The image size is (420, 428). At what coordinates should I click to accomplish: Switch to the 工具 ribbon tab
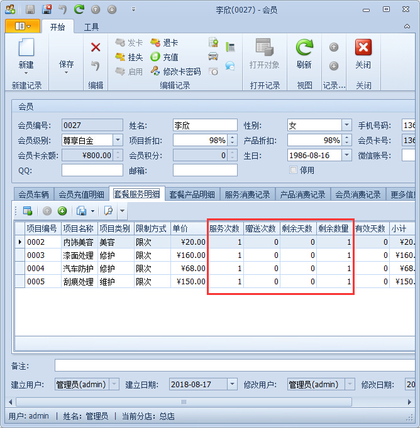click(x=91, y=27)
